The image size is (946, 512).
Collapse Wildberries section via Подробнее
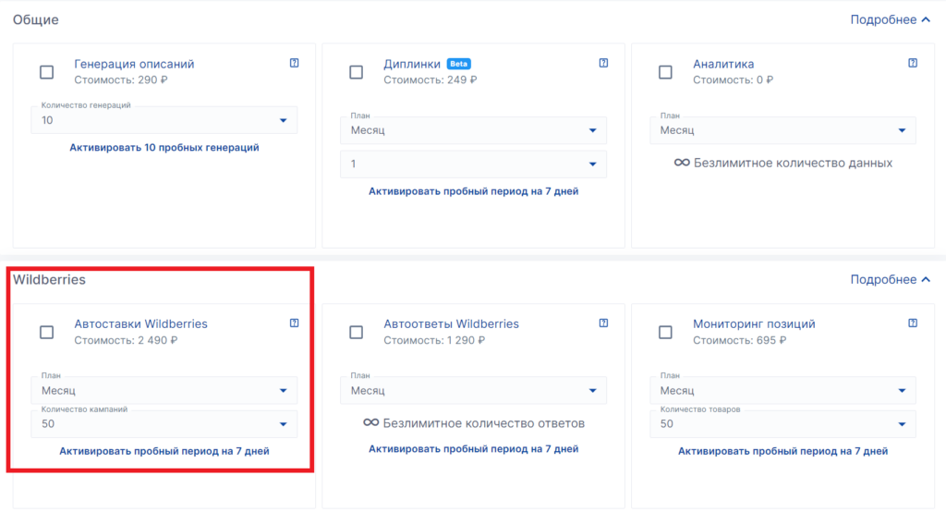890,279
